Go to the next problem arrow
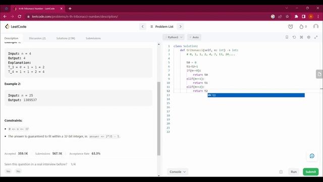Viewport: 323px width, 182px height. [181, 26]
